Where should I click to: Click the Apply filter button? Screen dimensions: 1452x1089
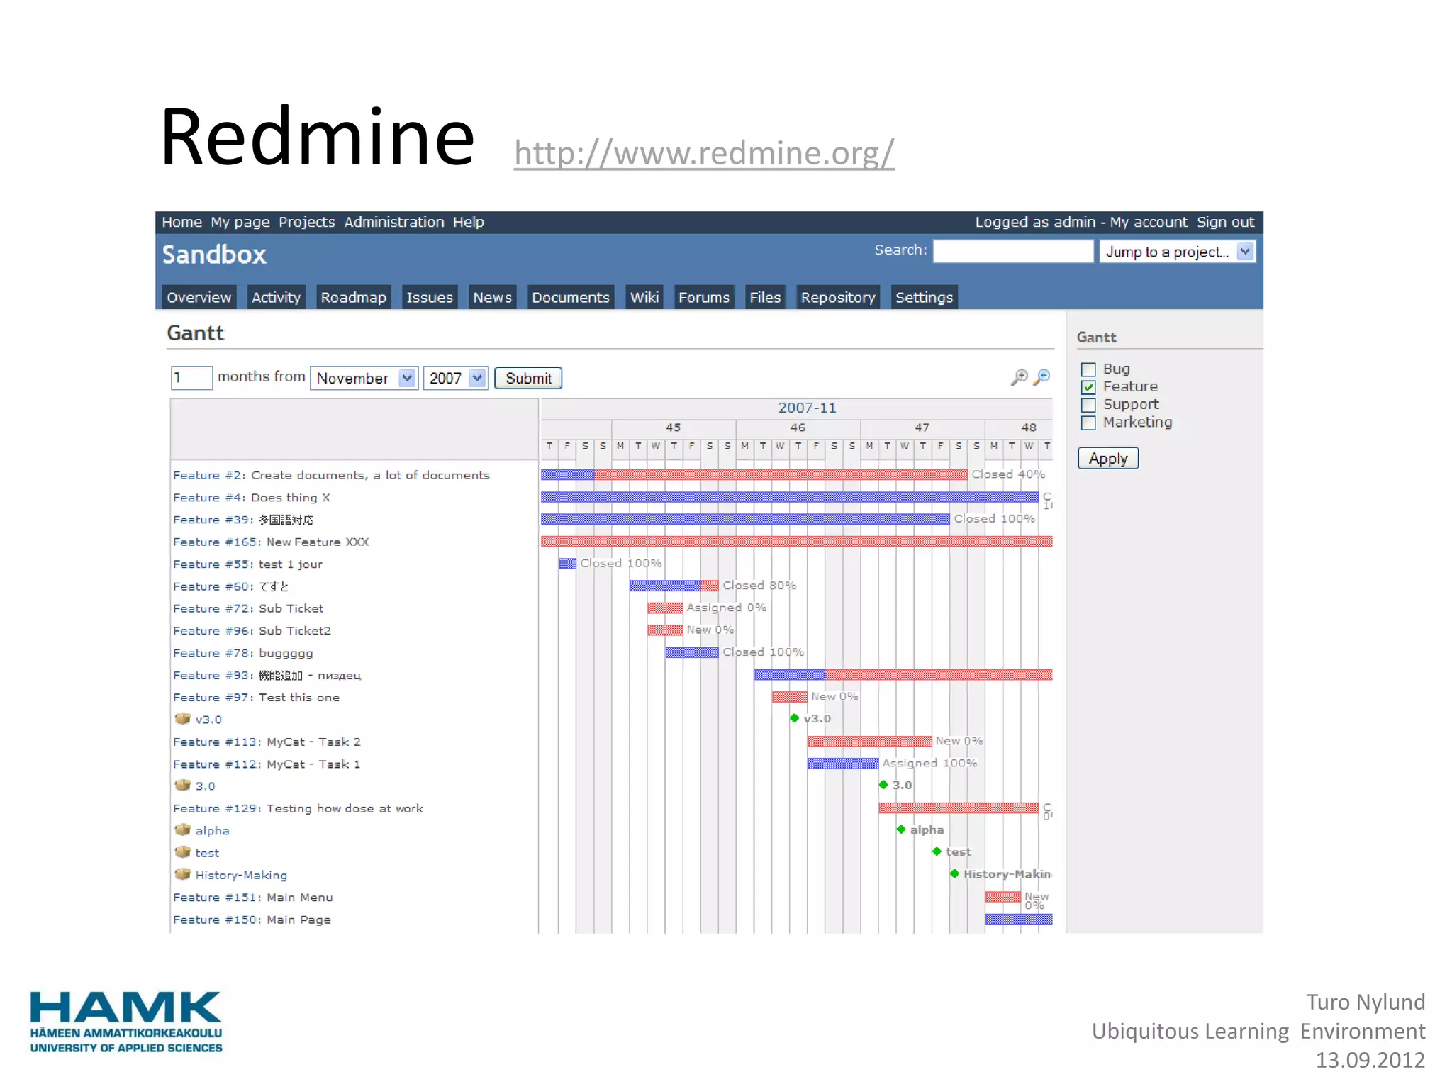click(1108, 458)
